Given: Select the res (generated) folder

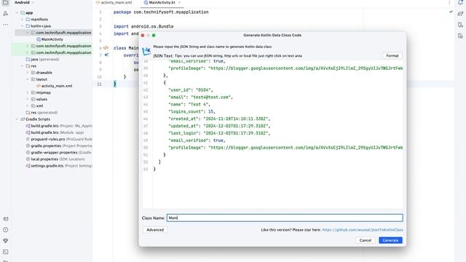Looking at the screenshot, I should 42,113.
